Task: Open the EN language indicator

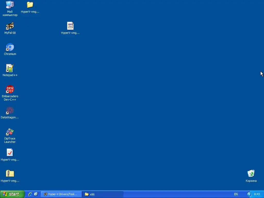Action: click(x=236, y=194)
